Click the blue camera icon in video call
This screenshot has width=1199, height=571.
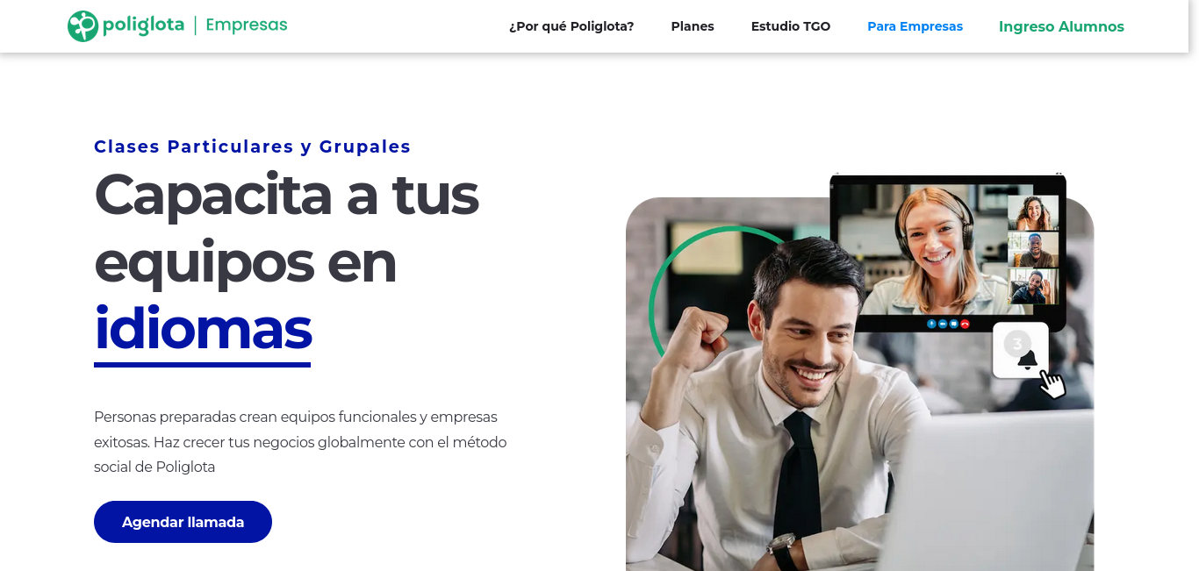[943, 324]
